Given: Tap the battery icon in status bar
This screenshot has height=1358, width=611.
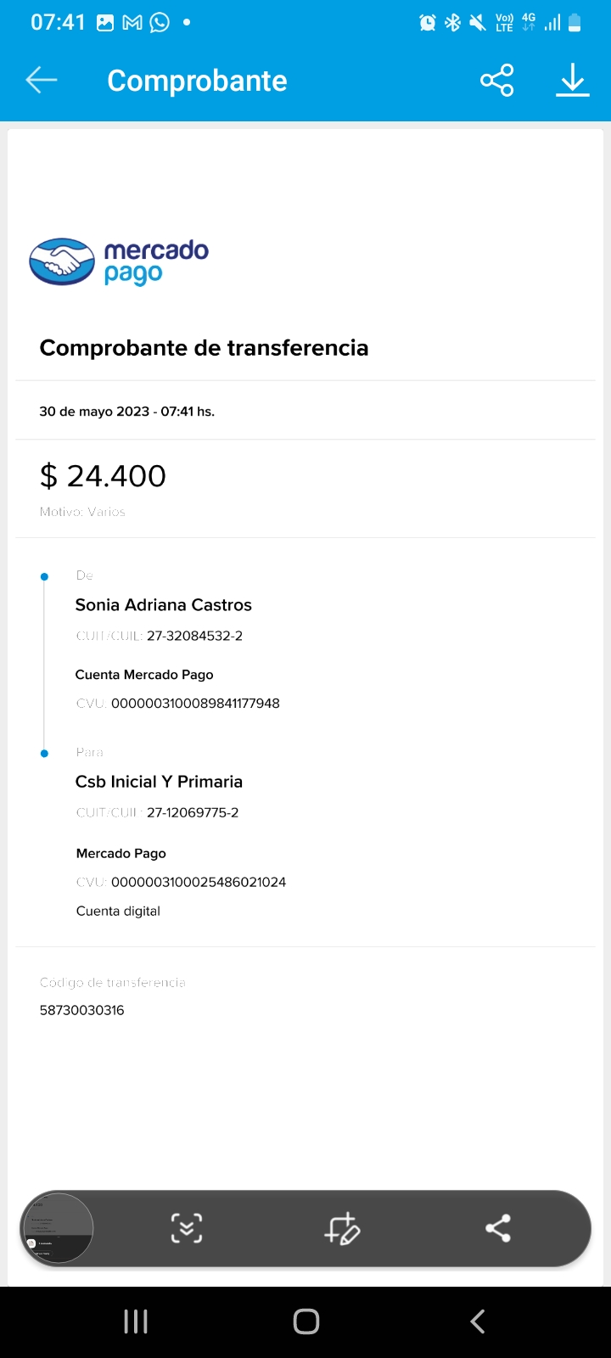Looking at the screenshot, I should (575, 23).
